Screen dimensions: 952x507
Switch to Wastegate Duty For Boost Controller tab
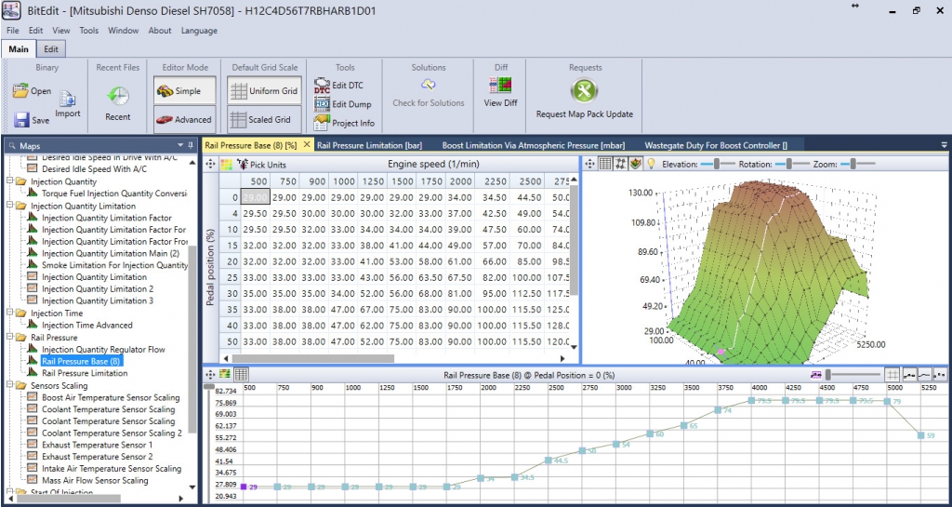pyautogui.click(x=716, y=145)
